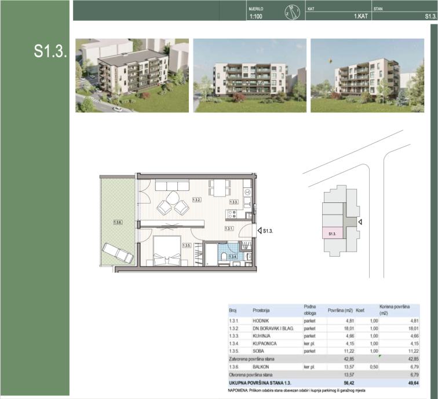Click the entrance arrow beside S1.3. label

pos(260,231)
